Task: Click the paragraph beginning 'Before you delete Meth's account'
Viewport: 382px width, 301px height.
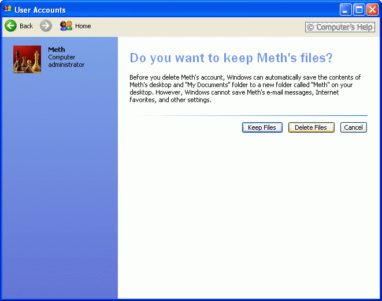Action: coord(245,88)
